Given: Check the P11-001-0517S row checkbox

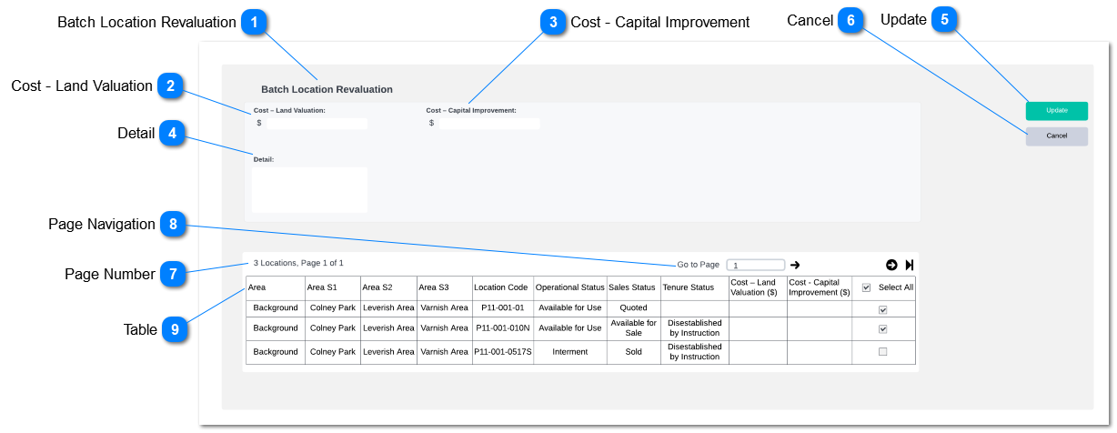Looking at the screenshot, I should [x=882, y=352].
